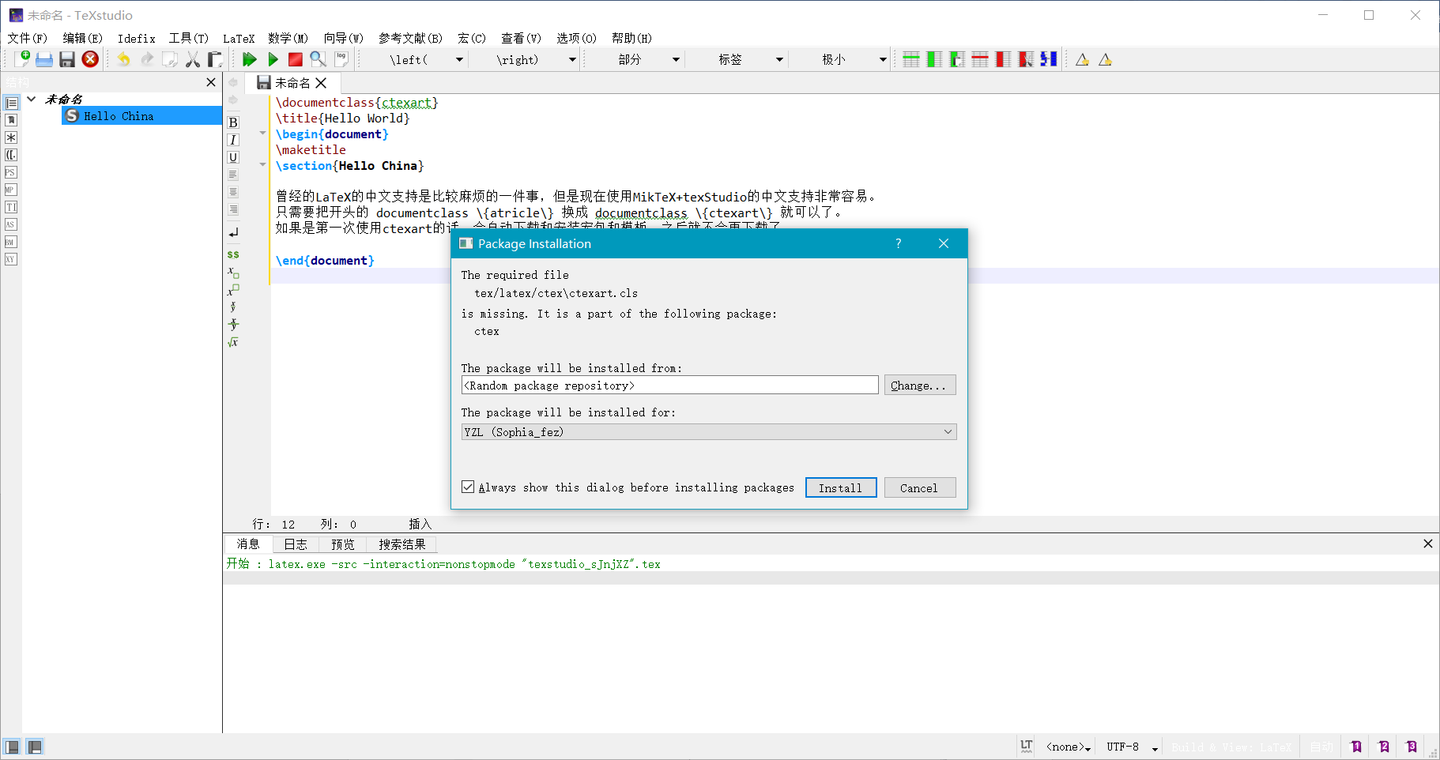1440x760 pixels.
Task: Start compilation with double green arrow icon
Action: [x=250, y=58]
